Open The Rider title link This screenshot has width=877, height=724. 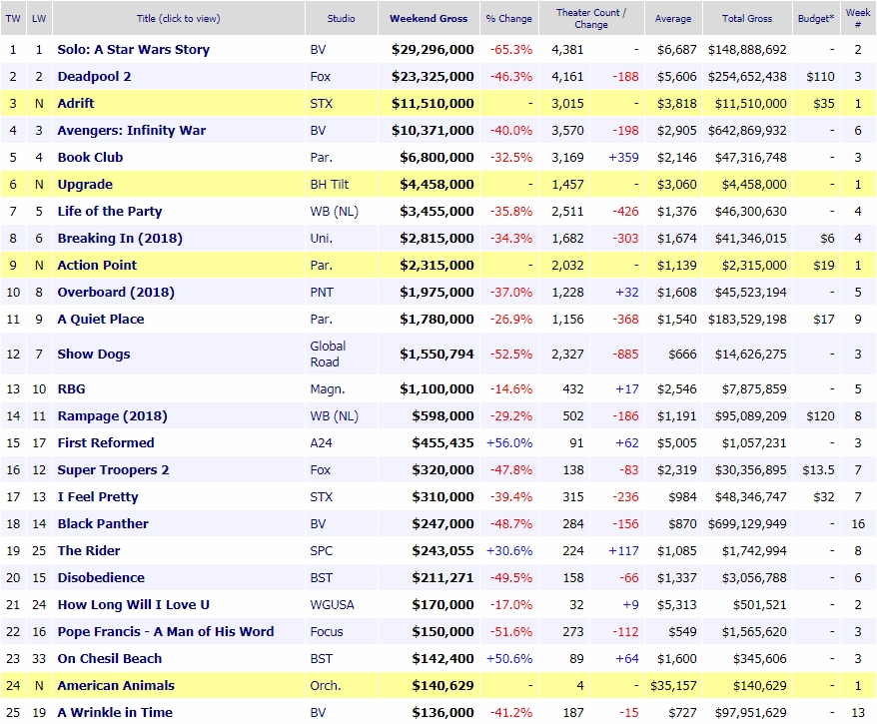[x=88, y=550]
